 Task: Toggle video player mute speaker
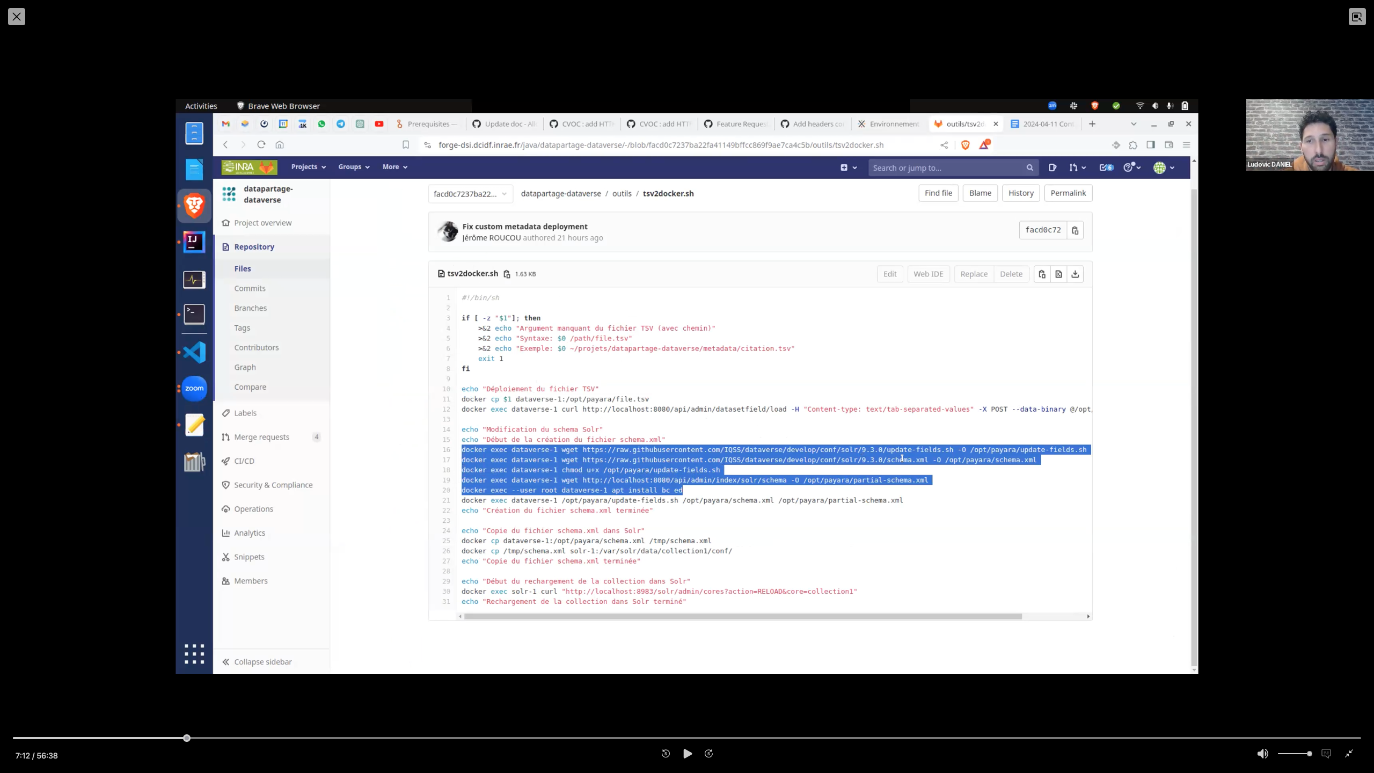click(1262, 754)
